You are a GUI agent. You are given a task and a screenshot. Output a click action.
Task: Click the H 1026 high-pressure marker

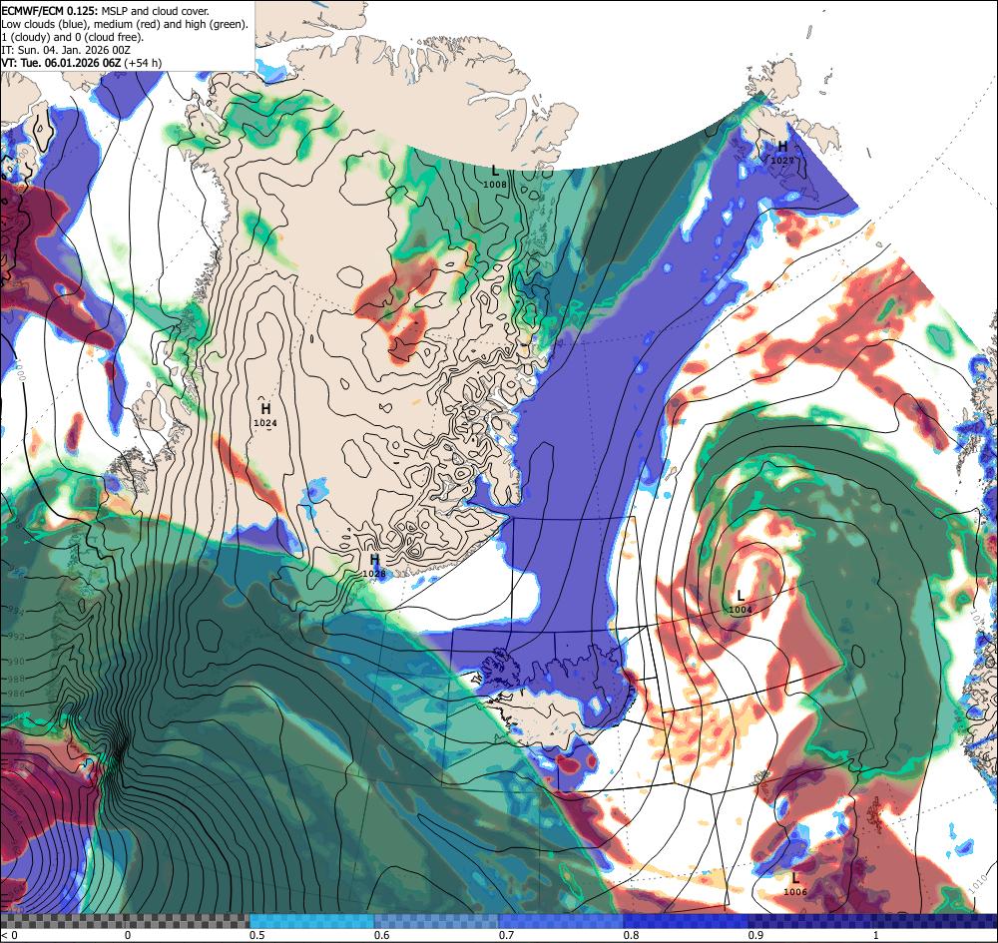pos(374,565)
